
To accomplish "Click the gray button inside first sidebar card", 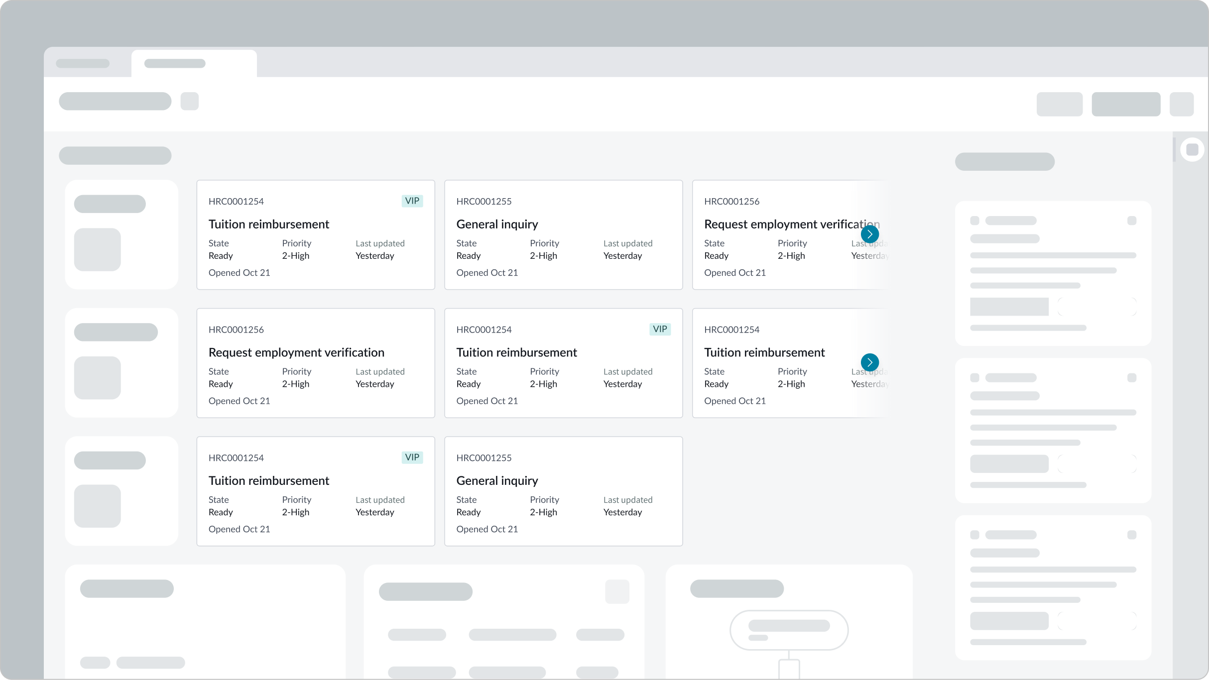I will [x=1009, y=307].
